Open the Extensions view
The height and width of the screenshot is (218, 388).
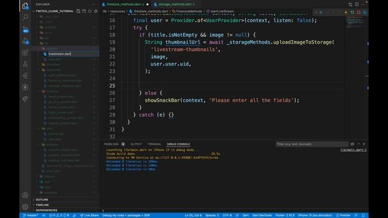coord(25,53)
